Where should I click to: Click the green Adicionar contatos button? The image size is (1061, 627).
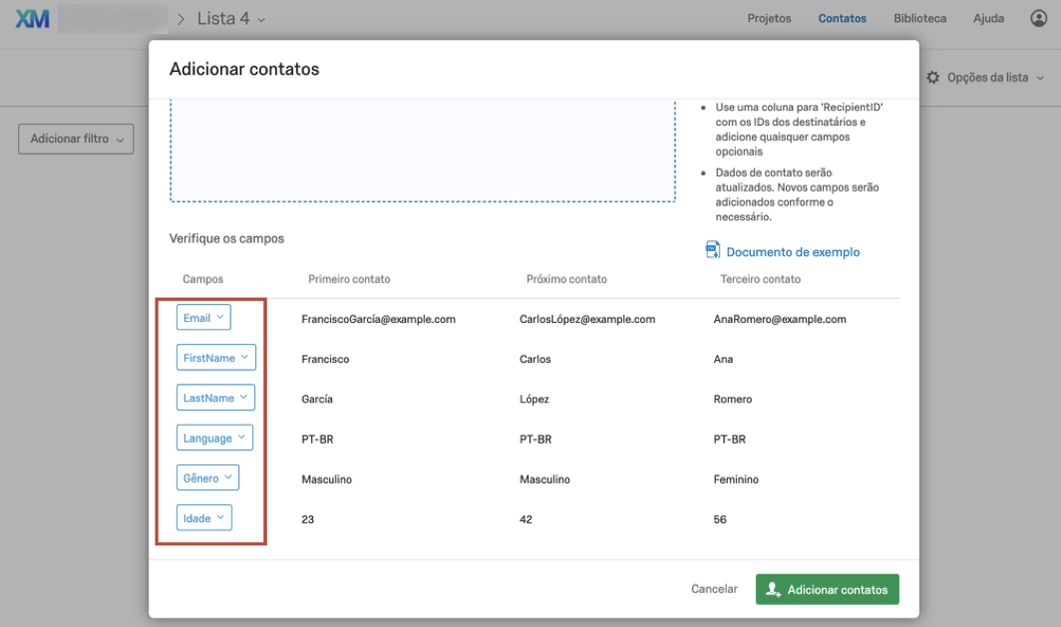pyautogui.click(x=827, y=589)
